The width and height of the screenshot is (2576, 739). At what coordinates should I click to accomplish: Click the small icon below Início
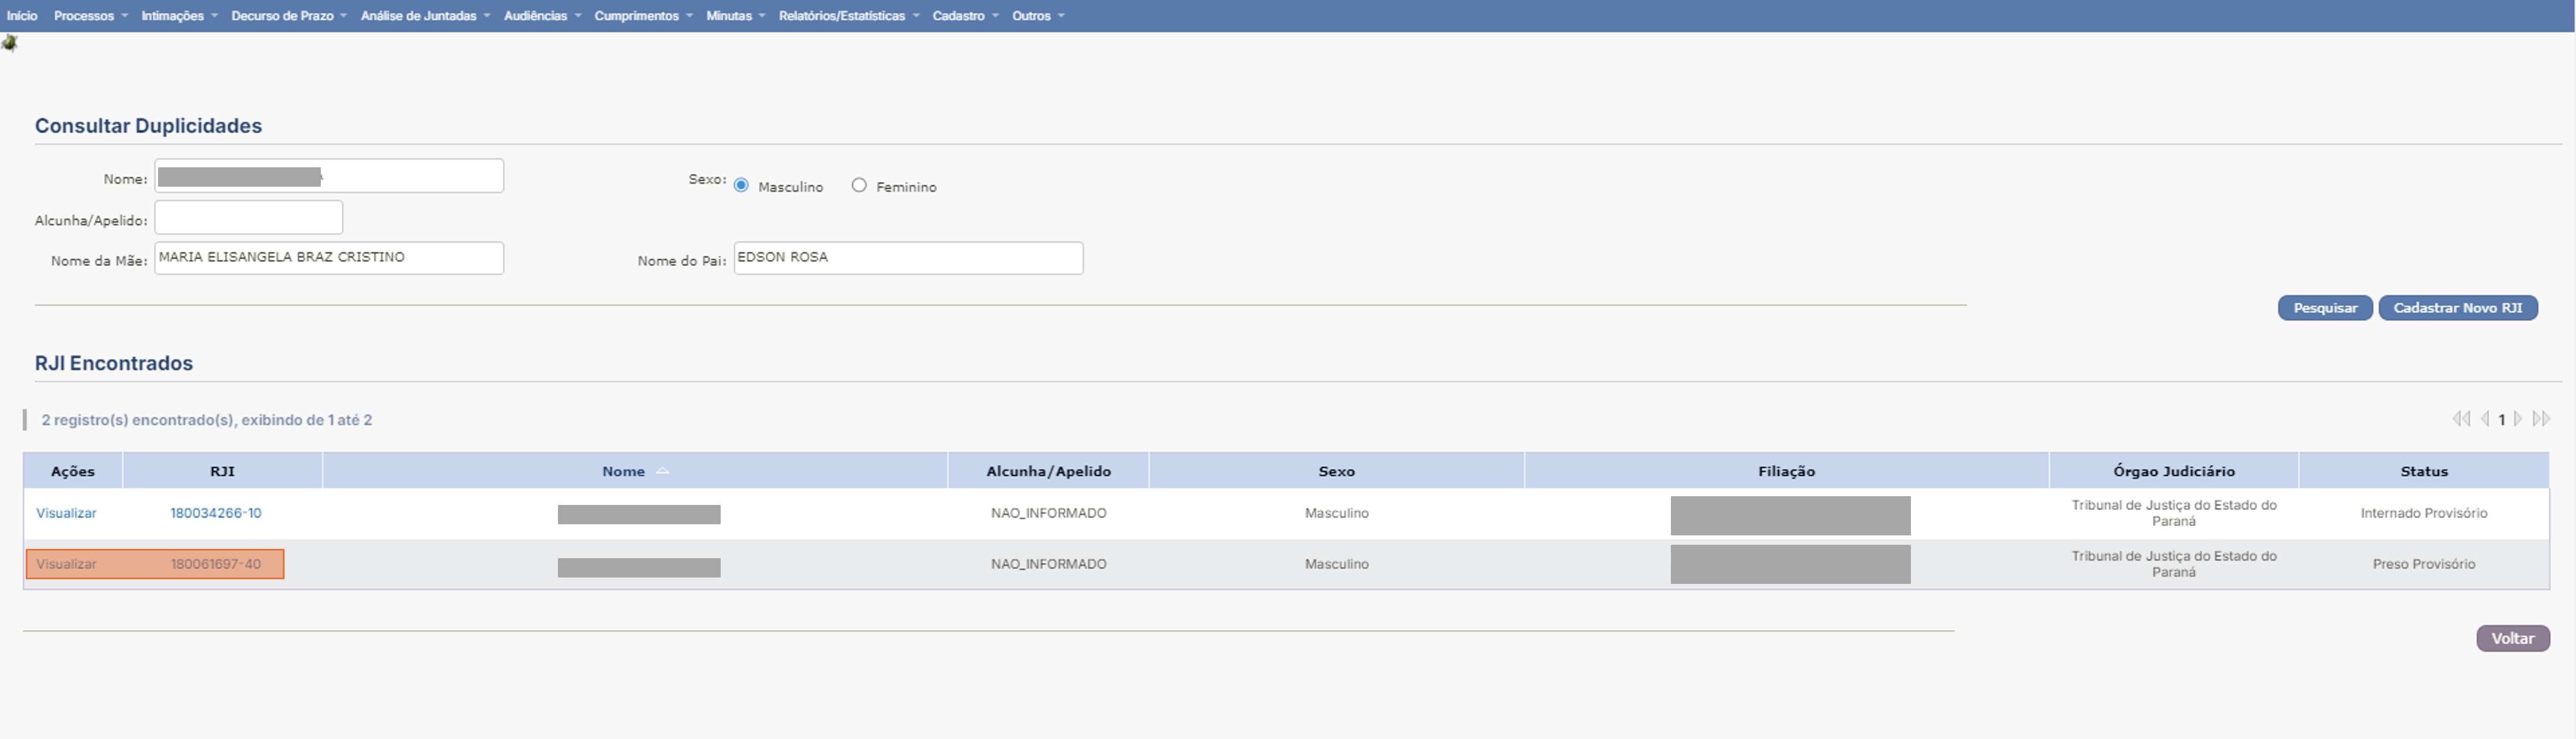(x=10, y=42)
